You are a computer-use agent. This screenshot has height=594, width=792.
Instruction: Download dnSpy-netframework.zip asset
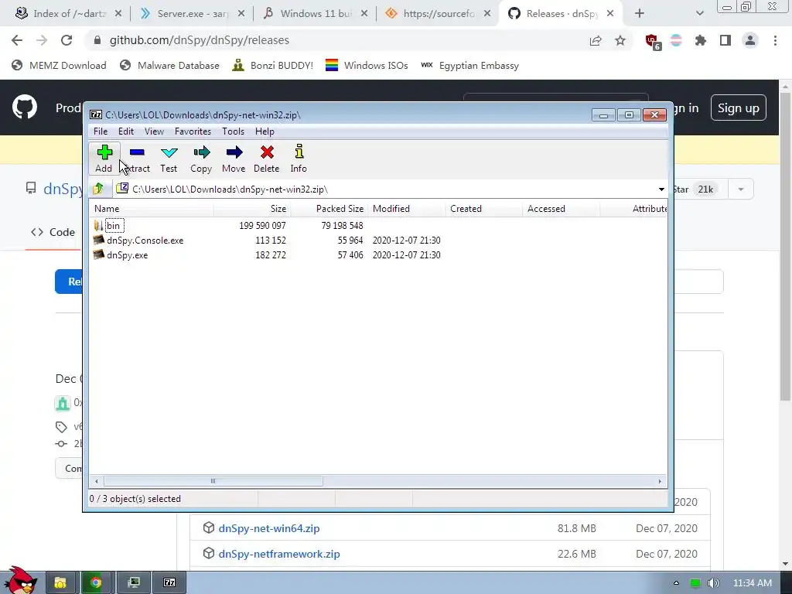click(279, 554)
